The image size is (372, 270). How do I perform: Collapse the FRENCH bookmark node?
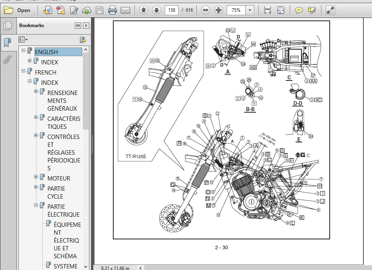(23, 71)
